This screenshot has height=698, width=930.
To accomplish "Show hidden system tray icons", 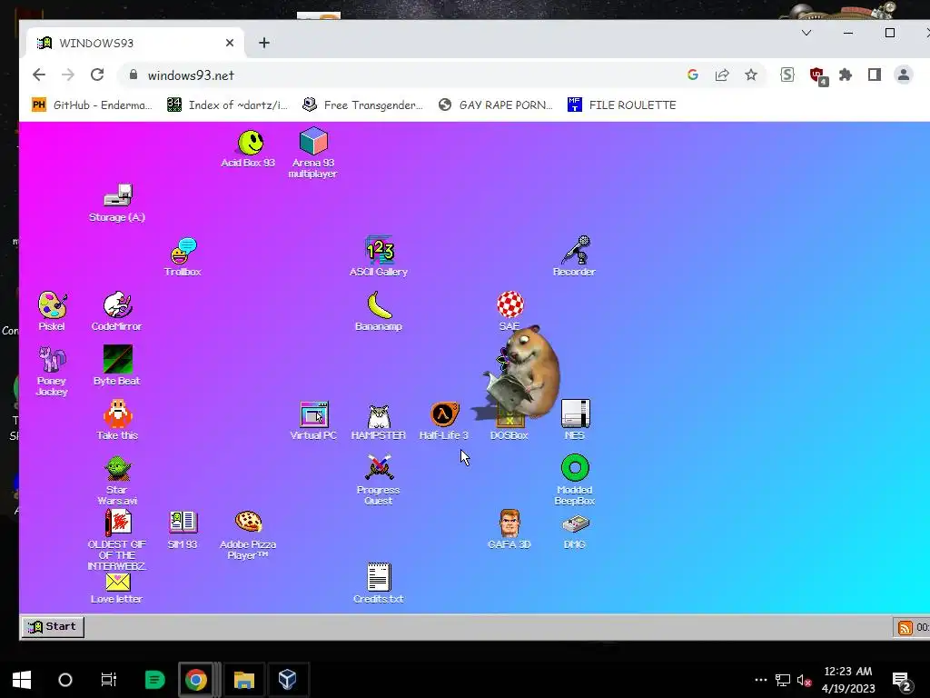I will [x=761, y=680].
